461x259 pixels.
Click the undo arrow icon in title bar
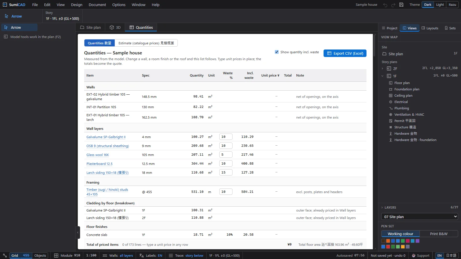(385, 5)
